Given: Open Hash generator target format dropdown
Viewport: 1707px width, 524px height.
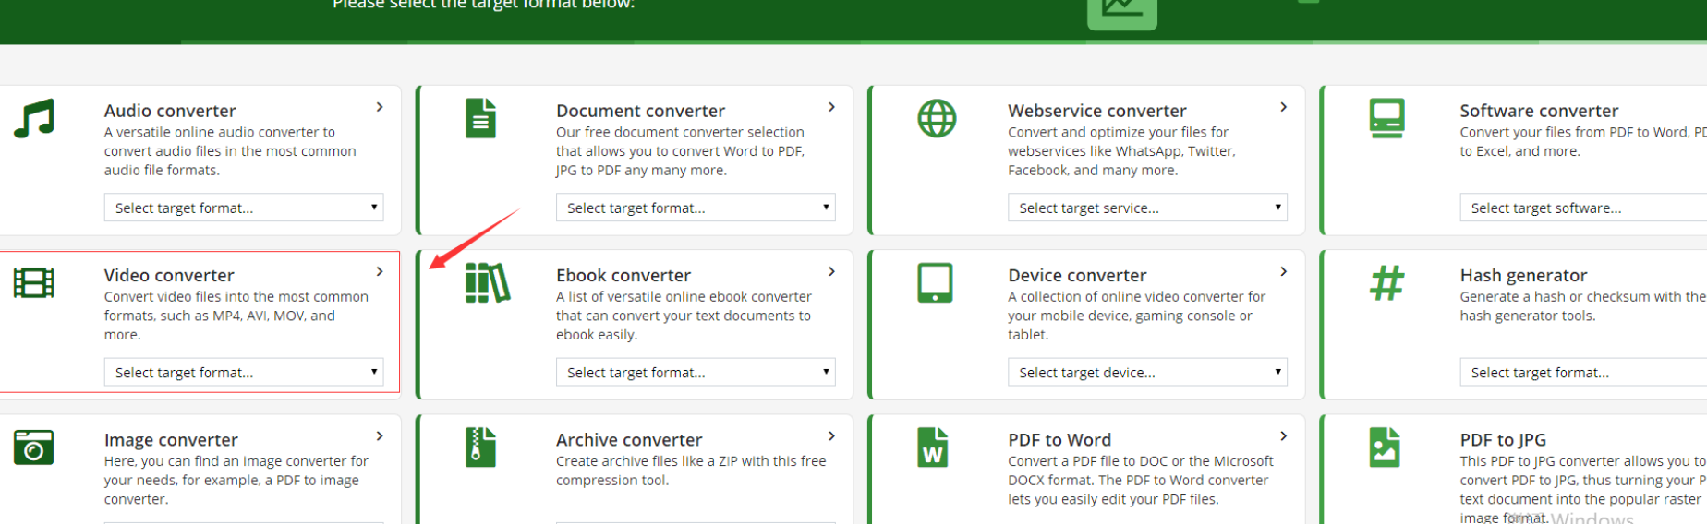Looking at the screenshot, I should pyautogui.click(x=1583, y=372).
